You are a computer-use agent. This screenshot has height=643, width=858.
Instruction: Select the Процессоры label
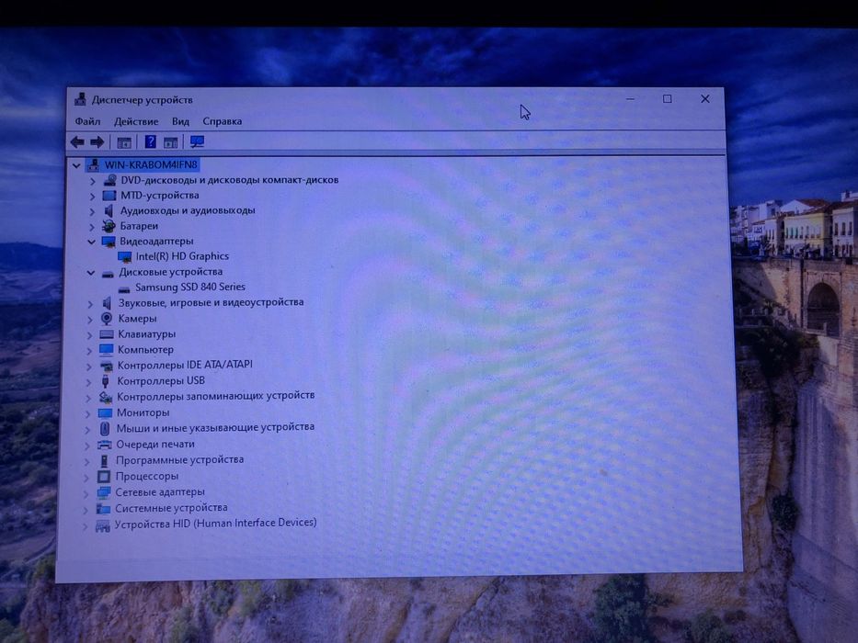(x=147, y=476)
